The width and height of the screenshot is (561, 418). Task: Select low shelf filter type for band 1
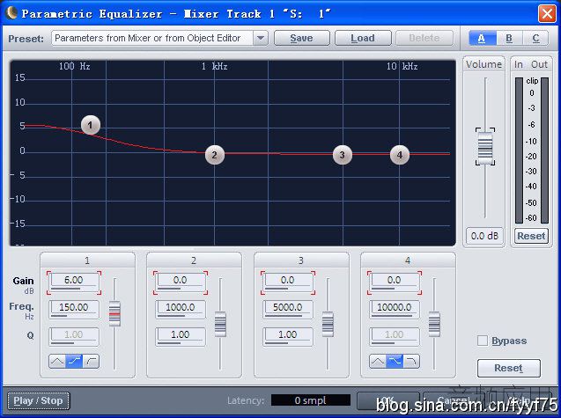pos(74,362)
